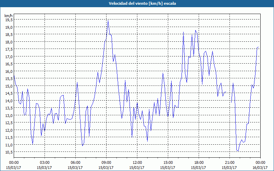Pick the 11,0 y-axis tick label
This screenshot has height=171, width=274.
pyautogui.click(x=9, y=145)
